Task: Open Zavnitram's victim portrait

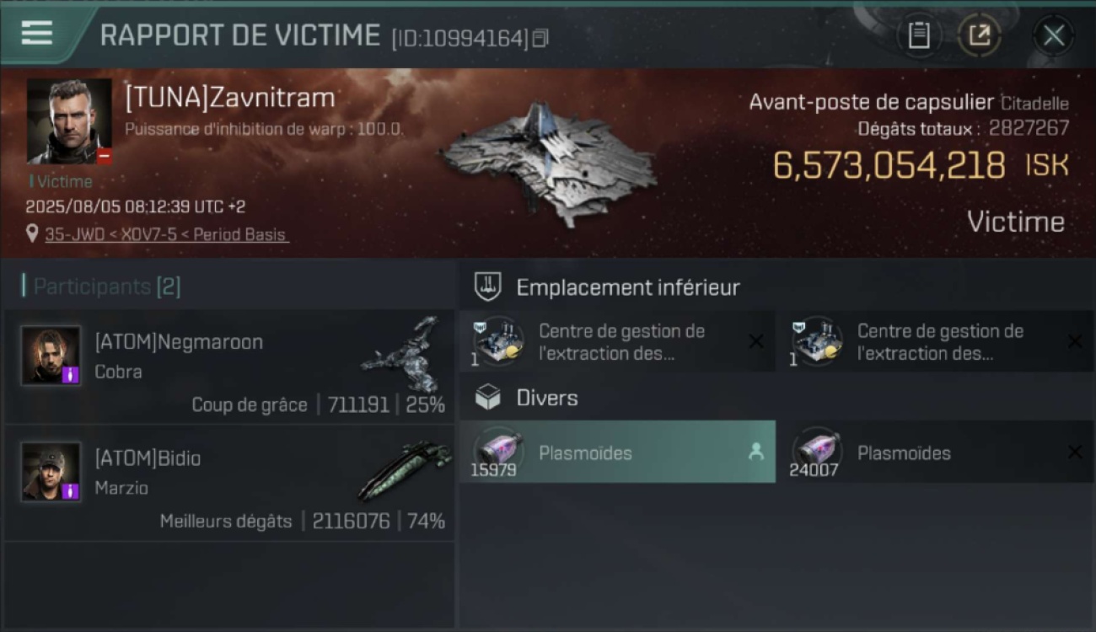Action: coord(69,121)
